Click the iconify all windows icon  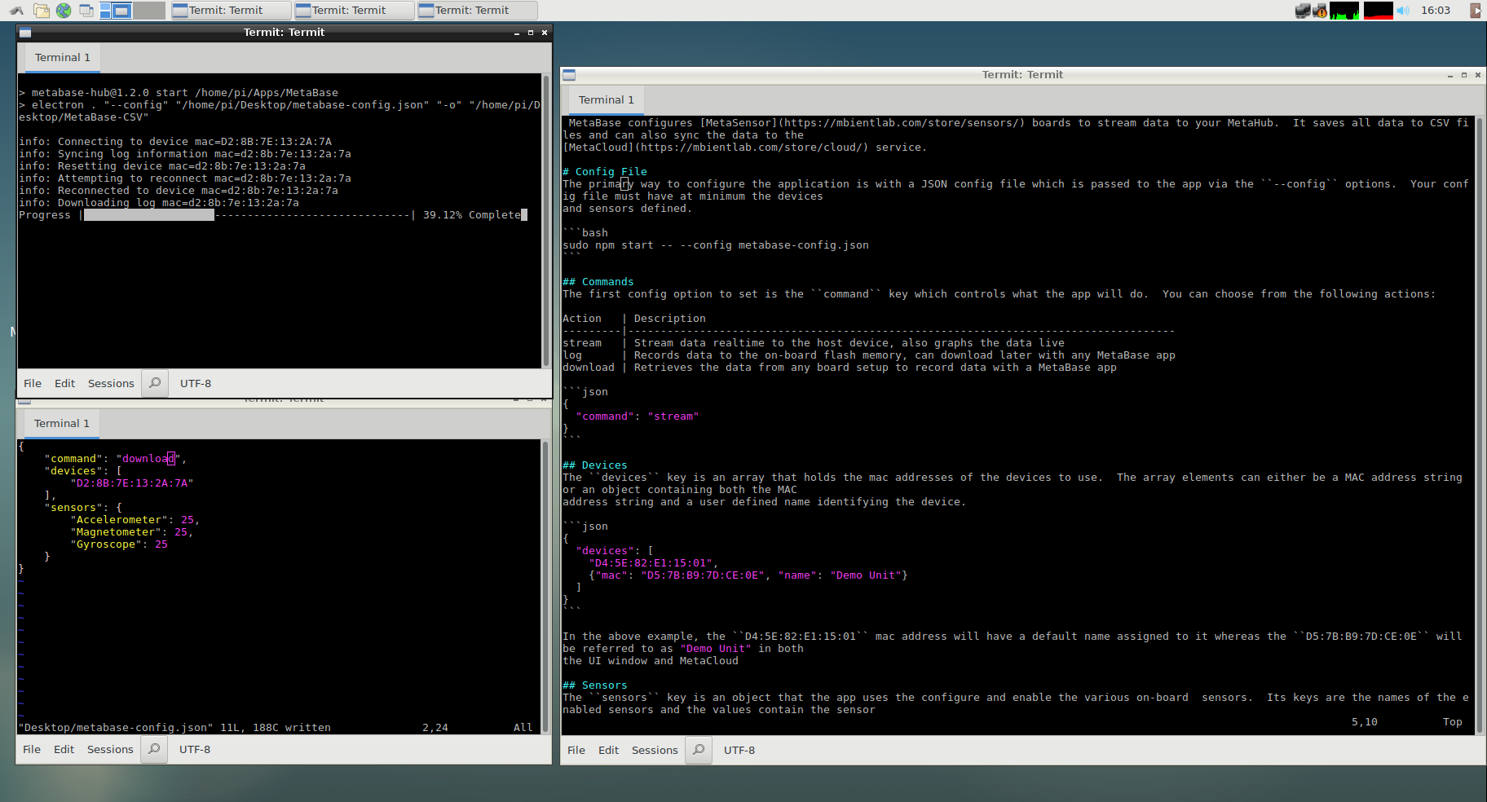click(x=86, y=11)
